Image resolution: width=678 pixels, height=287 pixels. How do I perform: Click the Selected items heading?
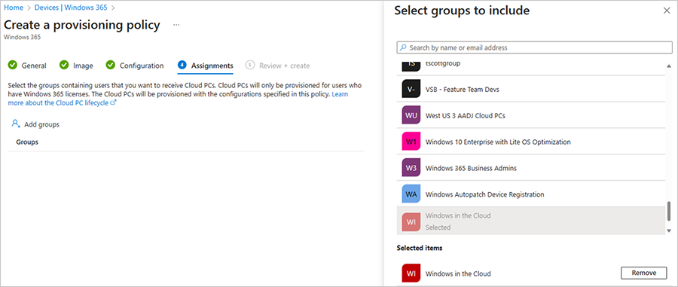420,248
